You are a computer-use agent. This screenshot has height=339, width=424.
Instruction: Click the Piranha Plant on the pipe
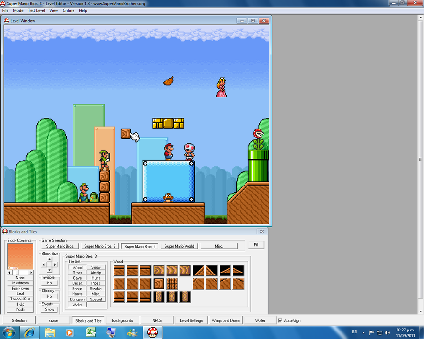click(259, 139)
